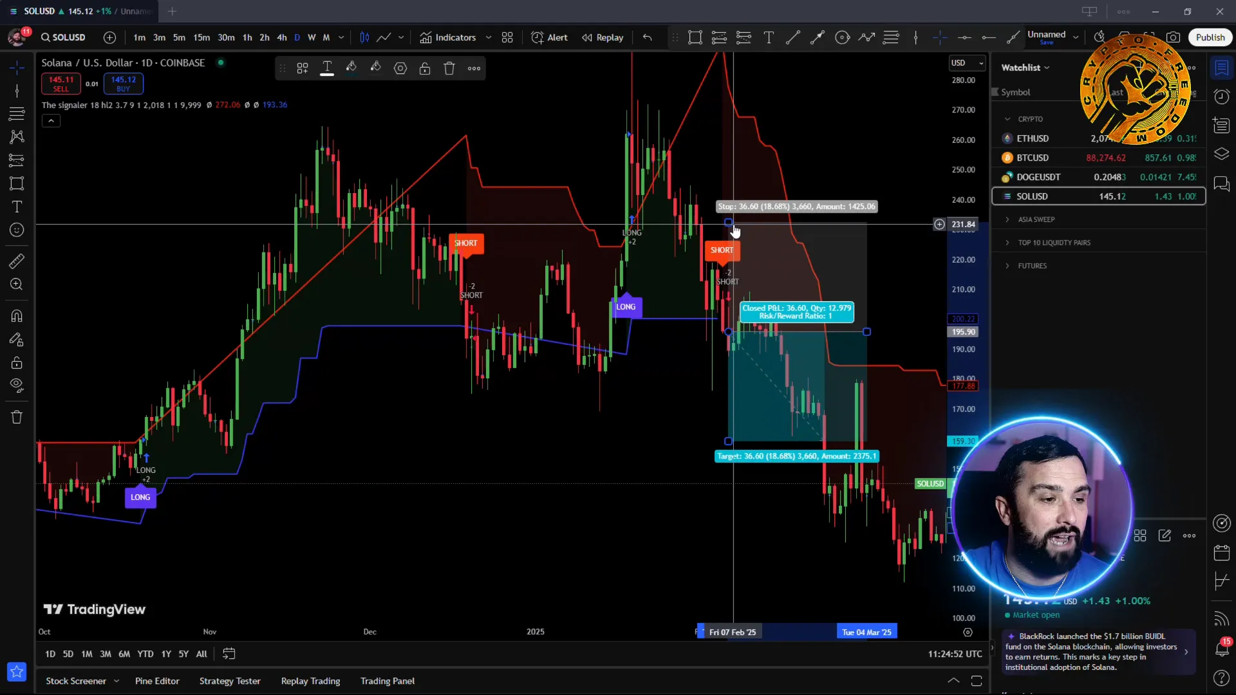The height and width of the screenshot is (695, 1236).
Task: Select the Measure ruler tool
Action: (x=17, y=261)
